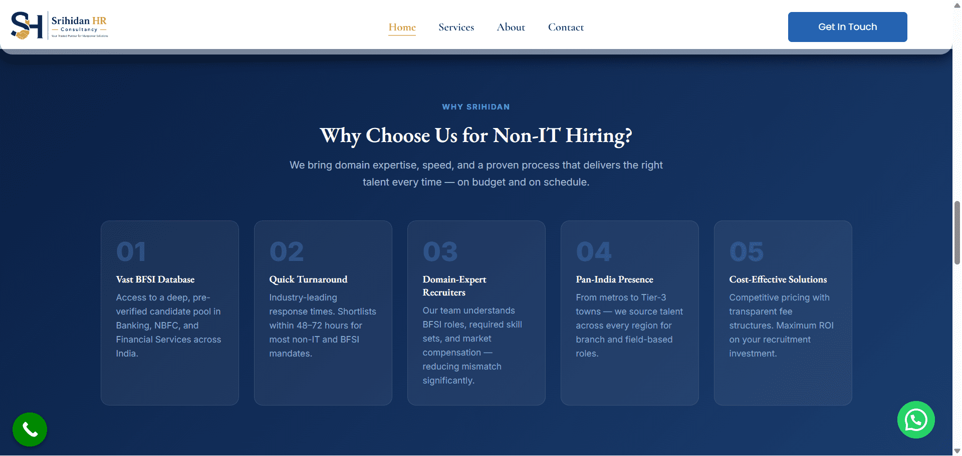Image resolution: width=962 pixels, height=456 pixels.
Task: Open the green phone call button
Action: [x=30, y=429]
